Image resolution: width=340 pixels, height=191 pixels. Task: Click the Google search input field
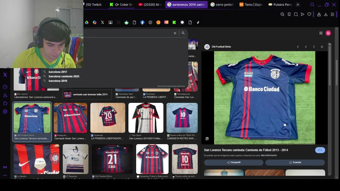click(x=127, y=33)
